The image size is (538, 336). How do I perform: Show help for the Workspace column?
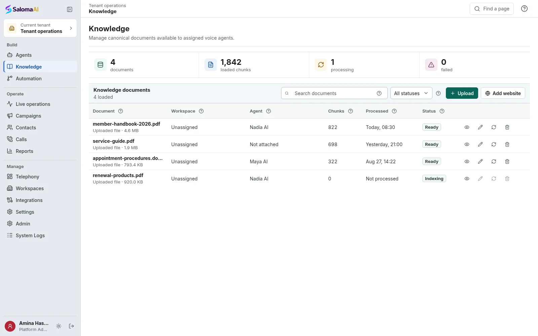click(x=201, y=111)
